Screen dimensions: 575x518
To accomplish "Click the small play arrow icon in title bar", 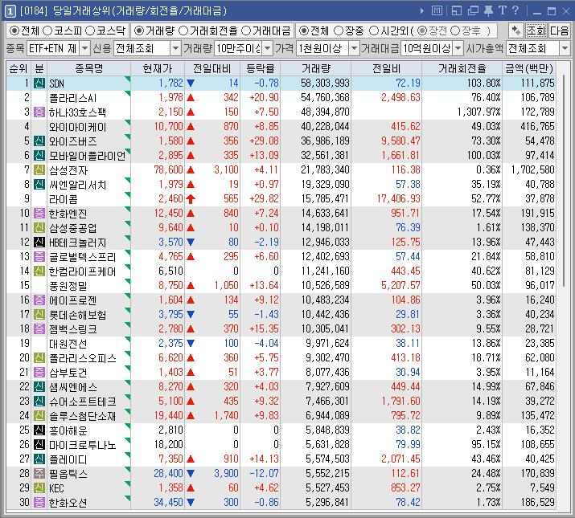I will coord(422,11).
